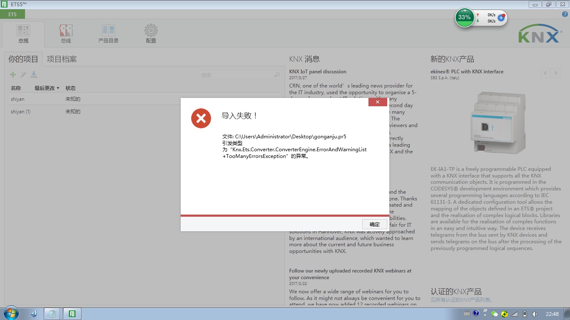This screenshot has width=570, height=320.
Task: Click the 名称 column header
Action: 16,88
